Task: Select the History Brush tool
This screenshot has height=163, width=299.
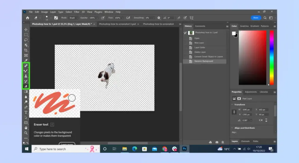Action: [26, 81]
